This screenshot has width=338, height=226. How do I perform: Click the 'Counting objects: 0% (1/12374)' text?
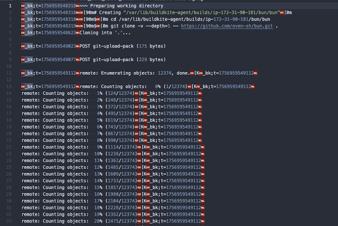(144, 87)
